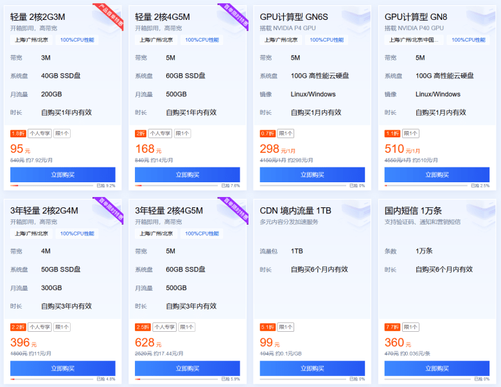Buy the 国内短信 1万条 package
Image resolution: width=501 pixels, height=387 pixels.
(x=437, y=368)
